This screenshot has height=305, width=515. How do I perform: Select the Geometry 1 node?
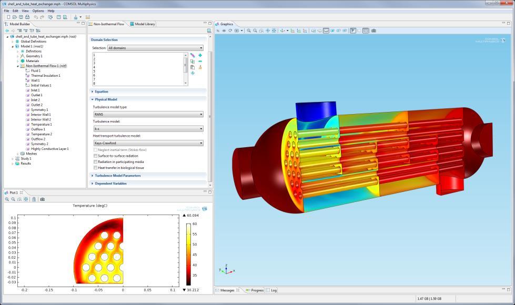(x=34, y=56)
